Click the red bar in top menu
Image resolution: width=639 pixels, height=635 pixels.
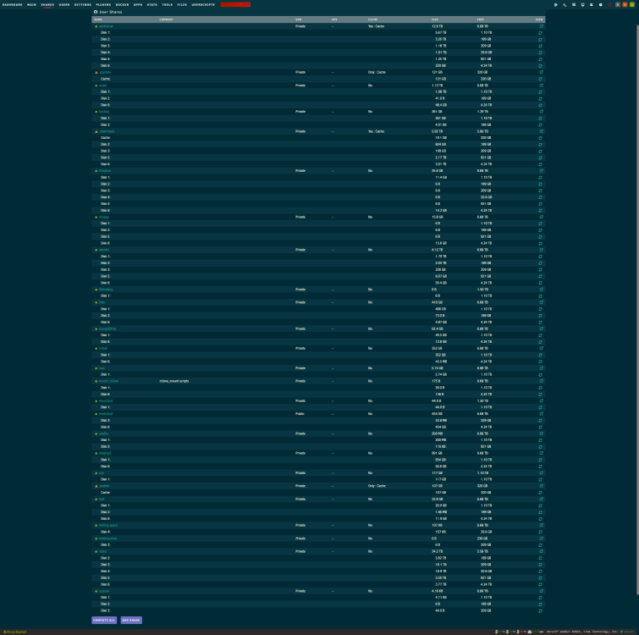point(235,4)
